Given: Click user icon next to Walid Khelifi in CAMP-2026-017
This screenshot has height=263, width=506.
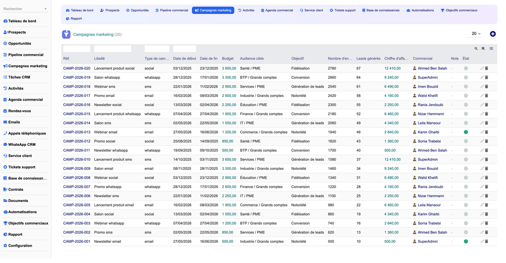Looking at the screenshot, I should pyautogui.click(x=414, y=96).
